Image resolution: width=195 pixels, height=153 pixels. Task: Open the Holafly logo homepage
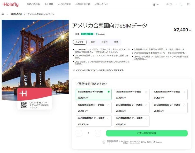pyautogui.click(x=10, y=5)
